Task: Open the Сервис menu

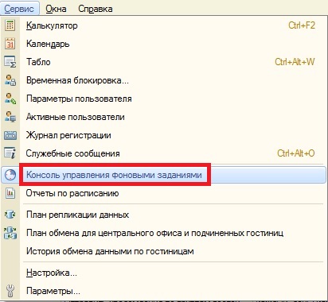Action: point(20,8)
